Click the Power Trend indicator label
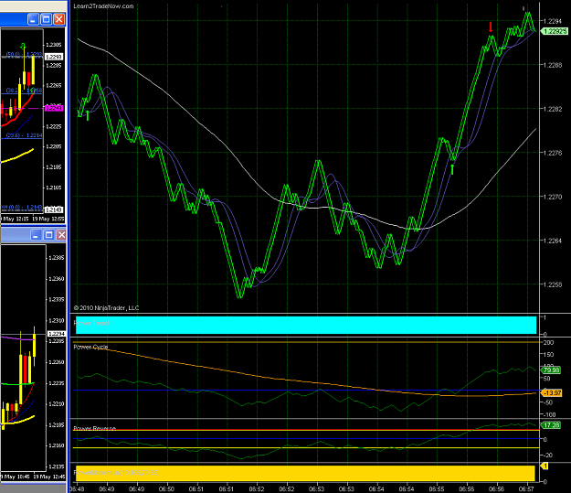 [91, 323]
